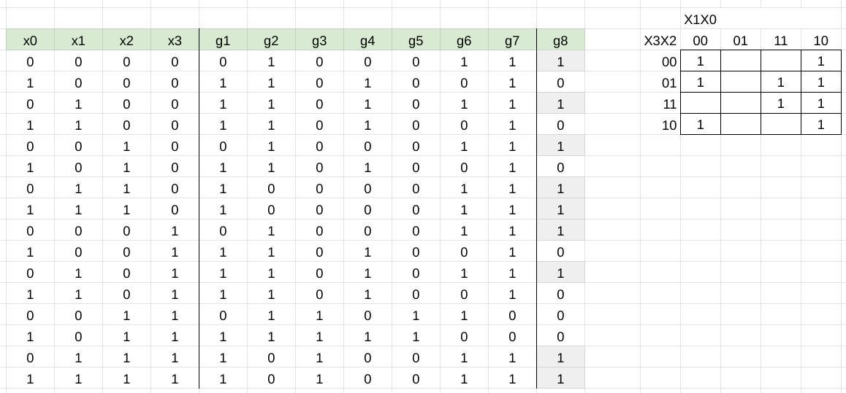Select the shaded g8 cell in last row
Viewport: 846px width, 393px height.
coord(560,379)
